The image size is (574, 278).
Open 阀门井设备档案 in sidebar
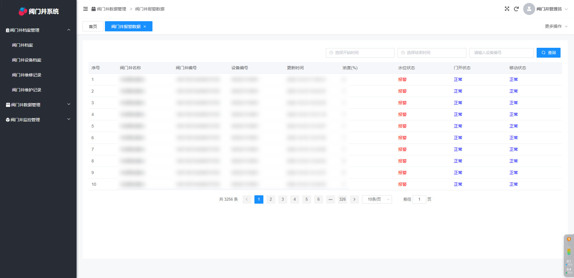[27, 60]
